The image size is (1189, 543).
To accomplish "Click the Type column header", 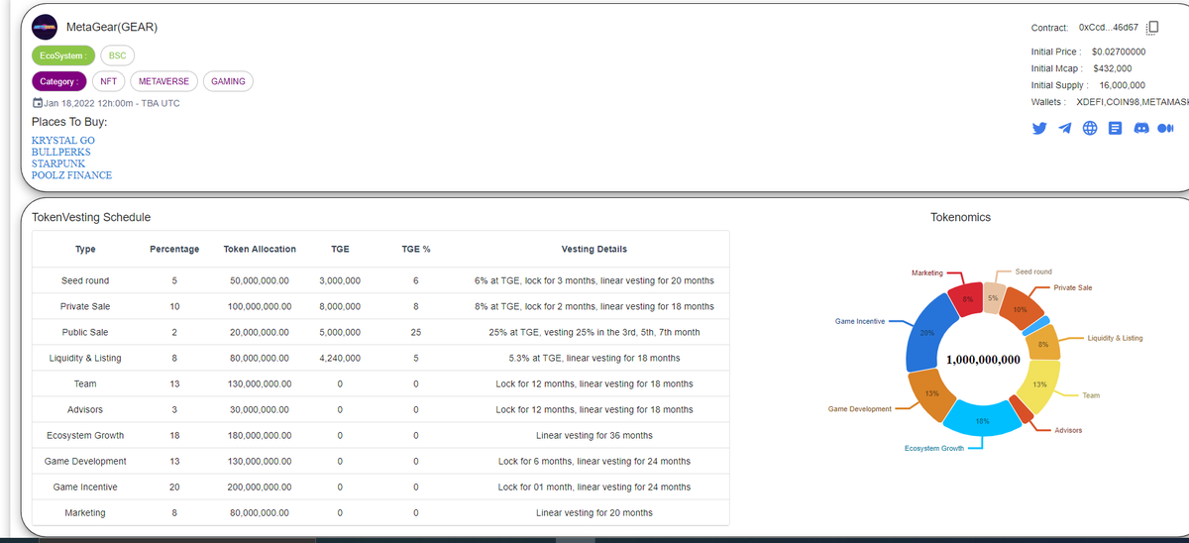I will tap(85, 249).
